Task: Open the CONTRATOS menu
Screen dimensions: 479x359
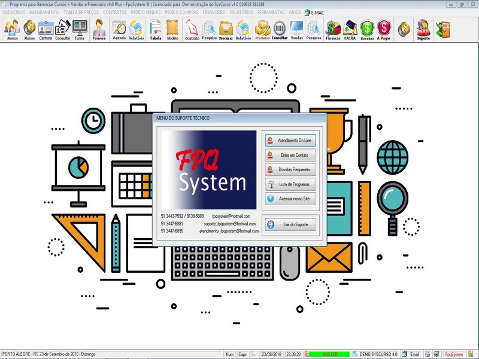Action: [115, 12]
